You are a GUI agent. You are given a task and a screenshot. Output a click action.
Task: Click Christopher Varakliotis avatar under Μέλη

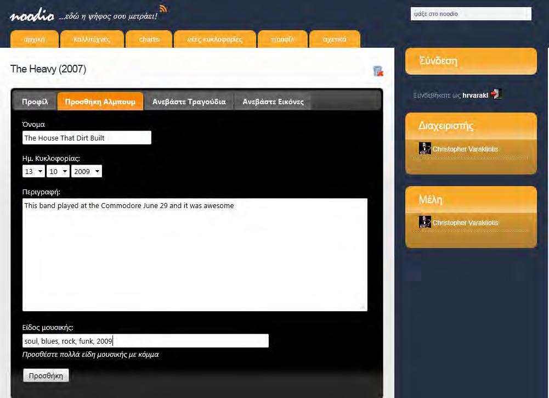tap(425, 222)
